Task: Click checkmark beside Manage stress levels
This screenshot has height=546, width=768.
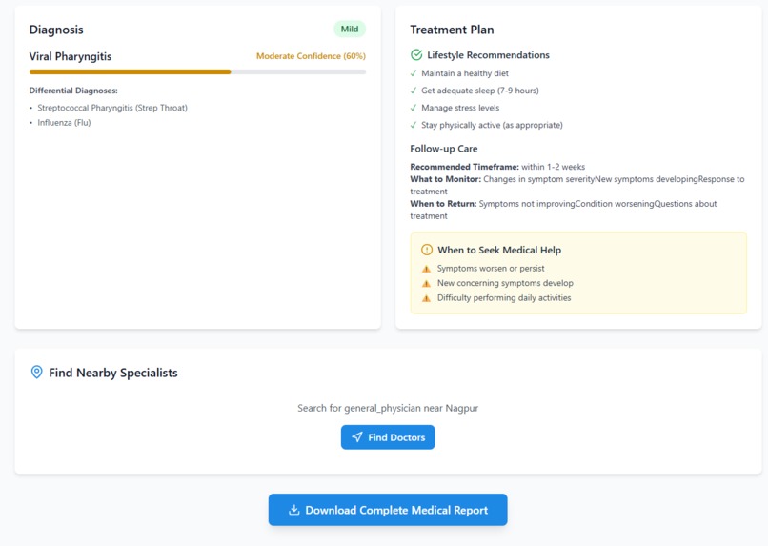Action: tap(414, 108)
